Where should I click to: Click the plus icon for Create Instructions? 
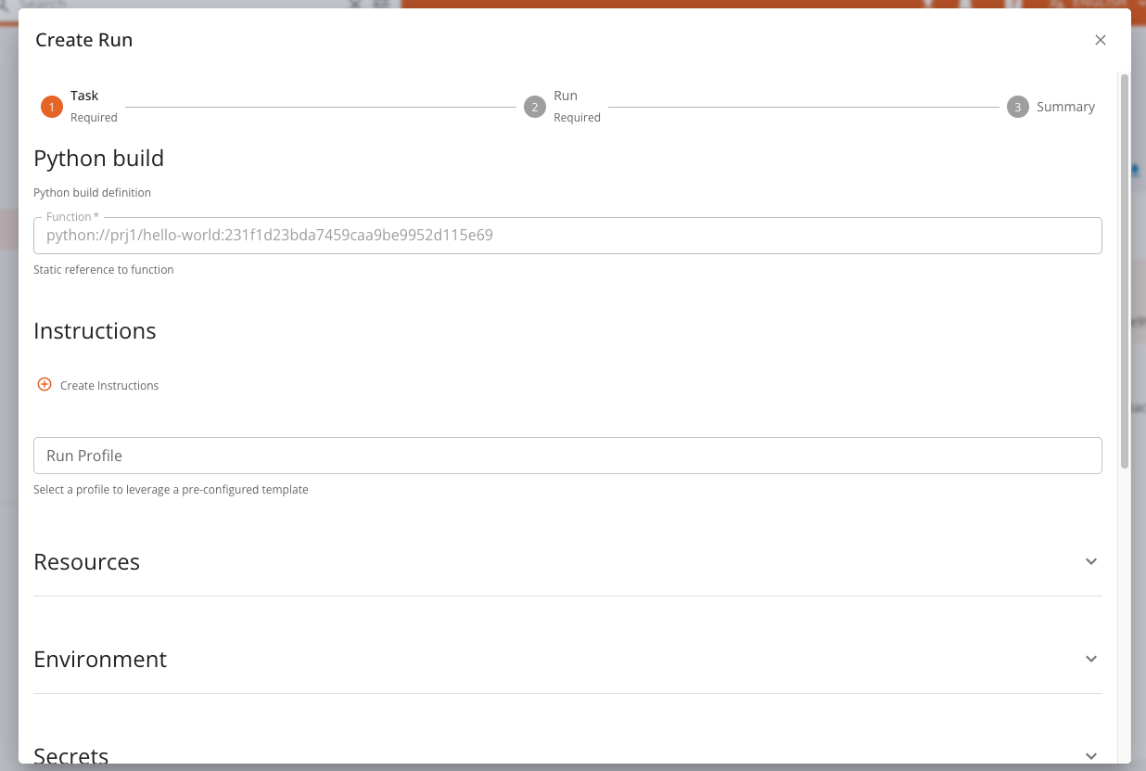[45, 384]
